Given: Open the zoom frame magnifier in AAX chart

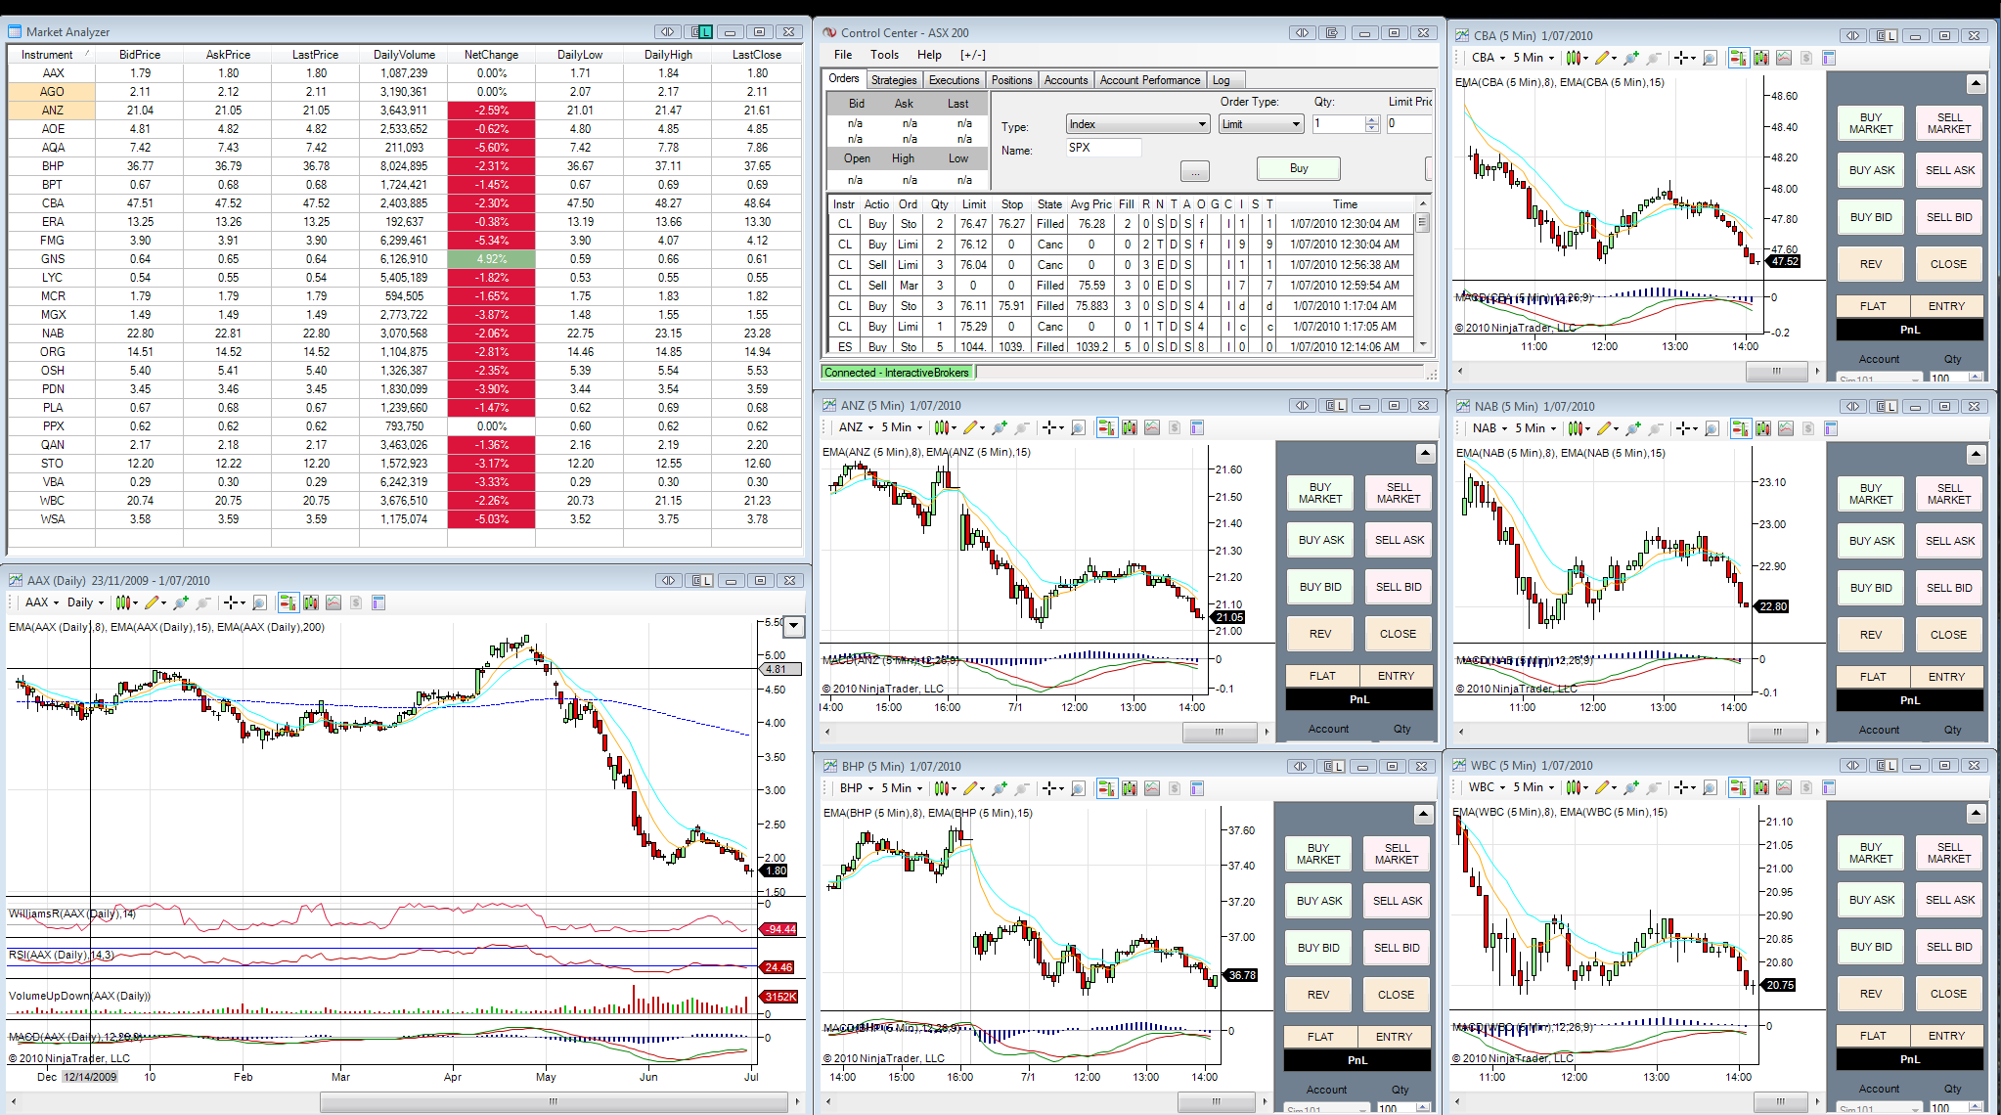Looking at the screenshot, I should 259,602.
